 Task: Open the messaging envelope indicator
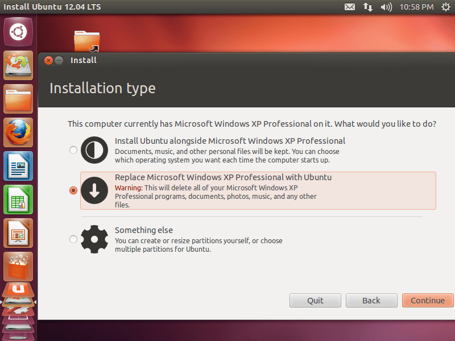(349, 7)
